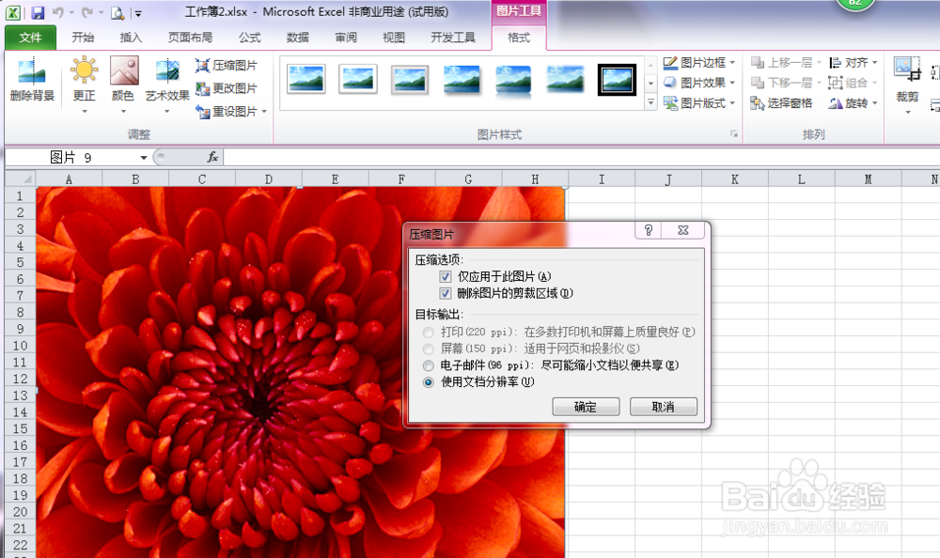Open the Color (颜色) picture icon
Image resolution: width=940 pixels, height=558 pixels.
pyautogui.click(x=123, y=70)
